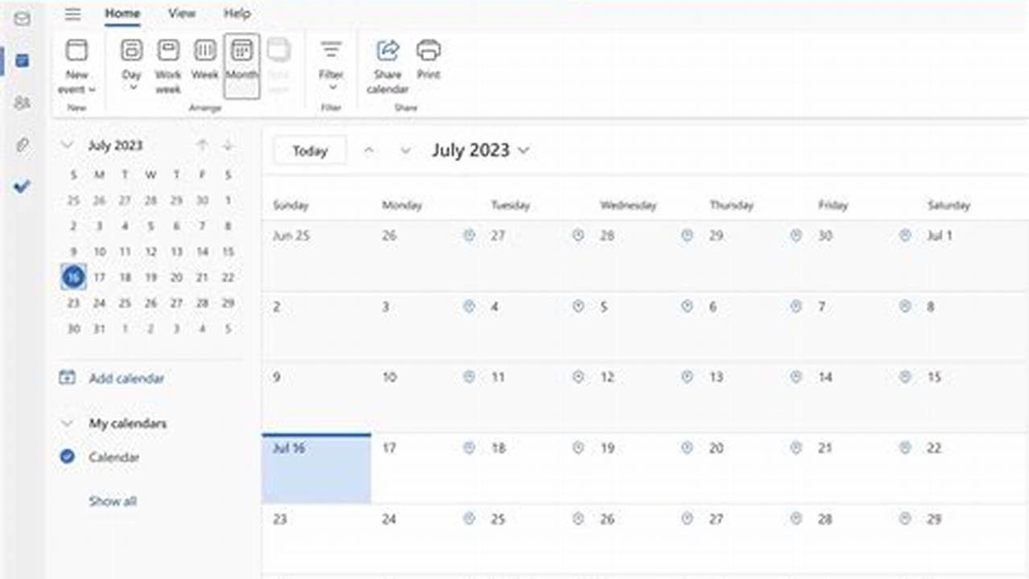Switch to Week view
The height and width of the screenshot is (579, 1029).
click(x=204, y=63)
